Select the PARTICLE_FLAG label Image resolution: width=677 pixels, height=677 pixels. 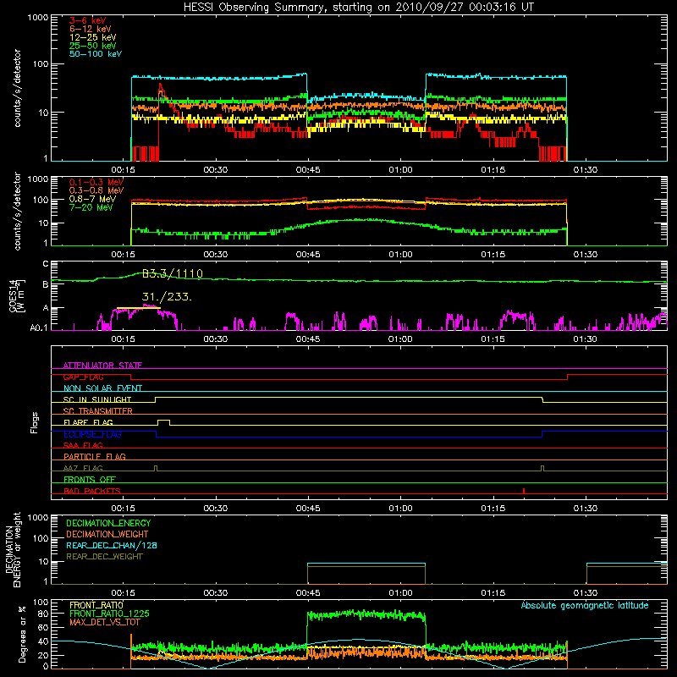[95, 456]
